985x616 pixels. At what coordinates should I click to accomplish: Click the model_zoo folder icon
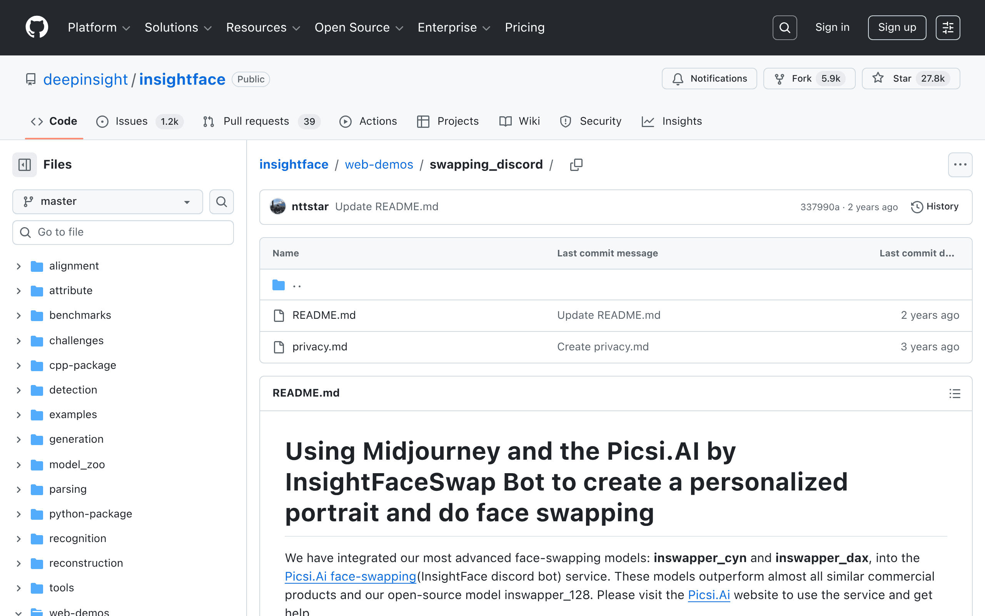(x=37, y=465)
